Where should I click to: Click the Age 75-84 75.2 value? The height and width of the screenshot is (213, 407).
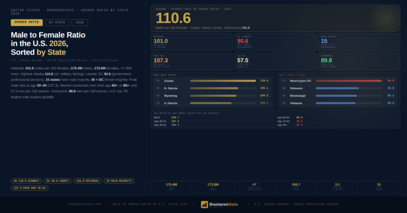pyautogui.click(x=299, y=121)
